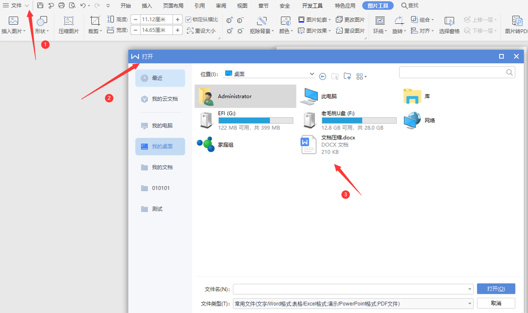Click the decrease brightness icon
This screenshot has height=313, width=528.
click(240, 31)
